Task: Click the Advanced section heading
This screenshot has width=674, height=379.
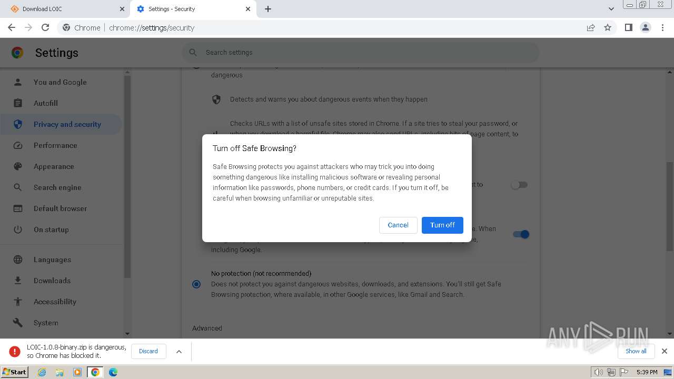Action: pos(207,328)
